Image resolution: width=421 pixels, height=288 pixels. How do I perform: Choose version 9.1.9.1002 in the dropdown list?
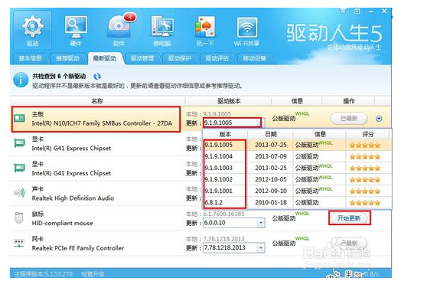tap(218, 179)
